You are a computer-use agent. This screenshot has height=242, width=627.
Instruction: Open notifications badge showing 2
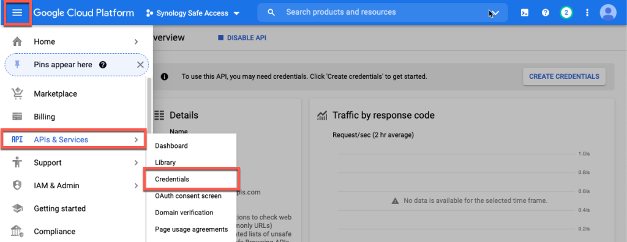click(566, 13)
